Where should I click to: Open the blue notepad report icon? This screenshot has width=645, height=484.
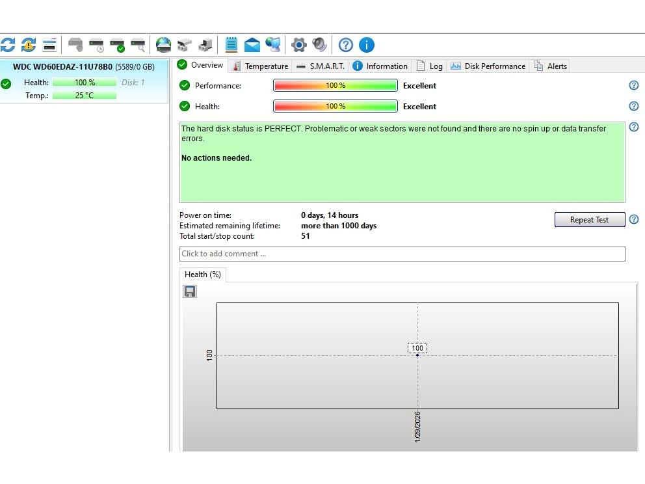pyautogui.click(x=231, y=45)
